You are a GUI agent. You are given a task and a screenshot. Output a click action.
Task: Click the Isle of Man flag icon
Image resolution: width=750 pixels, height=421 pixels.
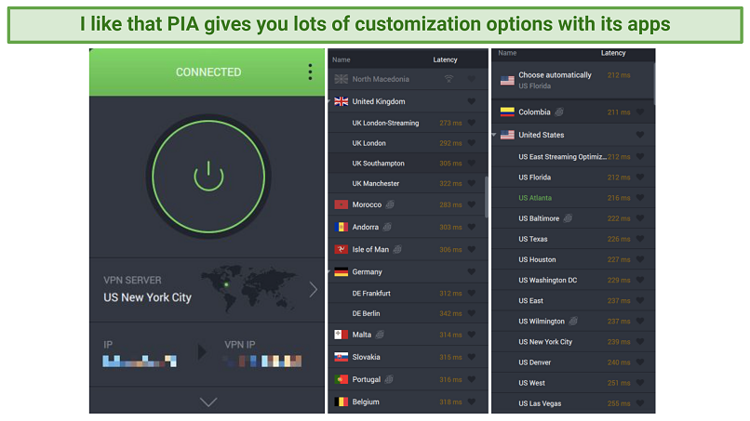coord(342,249)
